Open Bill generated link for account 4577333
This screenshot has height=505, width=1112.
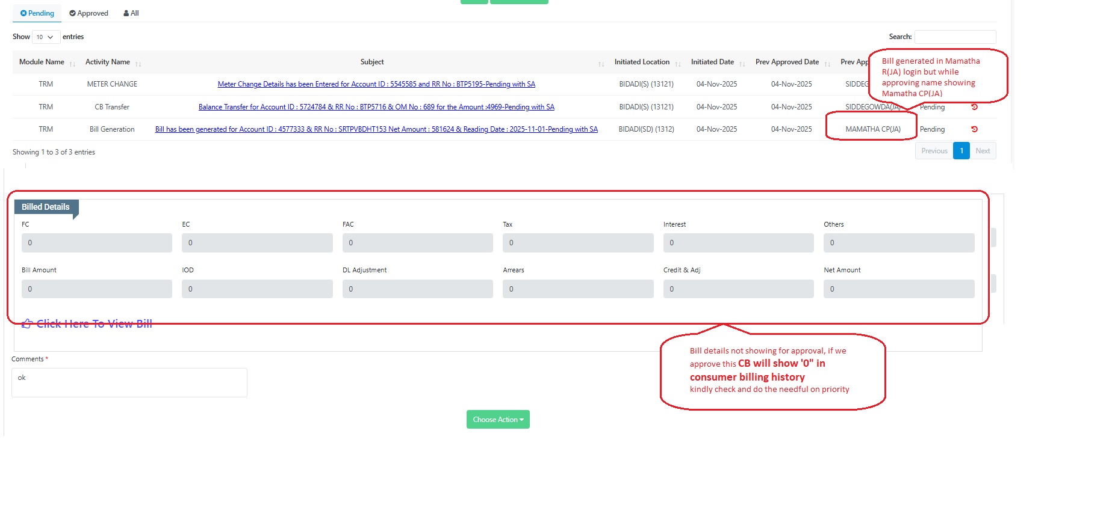tap(376, 129)
